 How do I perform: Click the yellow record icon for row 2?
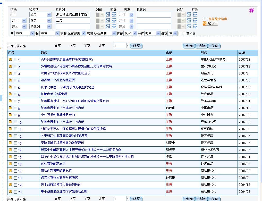click(x=10, y=66)
